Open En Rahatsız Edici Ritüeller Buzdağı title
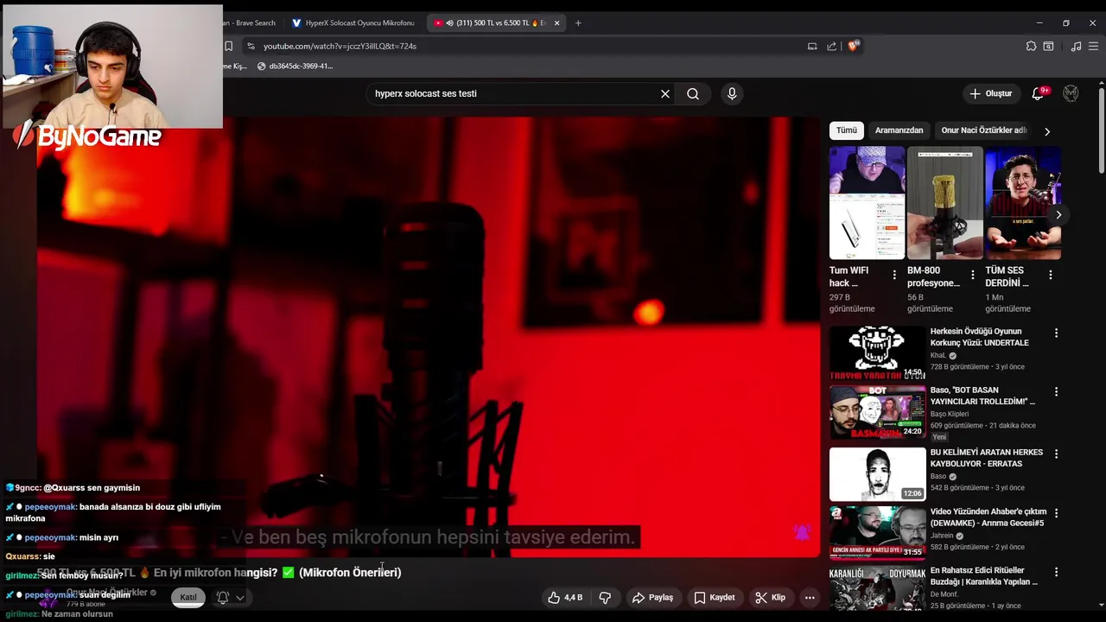Screen dimensions: 1106x622 click(x=983, y=575)
